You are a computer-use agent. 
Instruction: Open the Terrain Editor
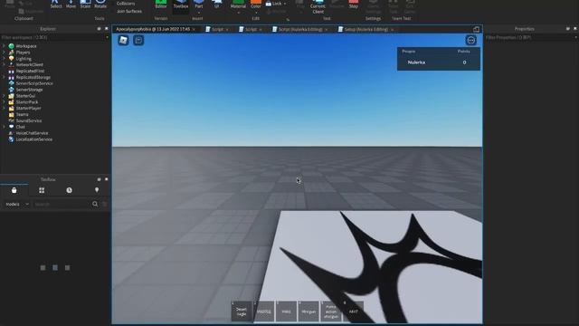click(161, 4)
